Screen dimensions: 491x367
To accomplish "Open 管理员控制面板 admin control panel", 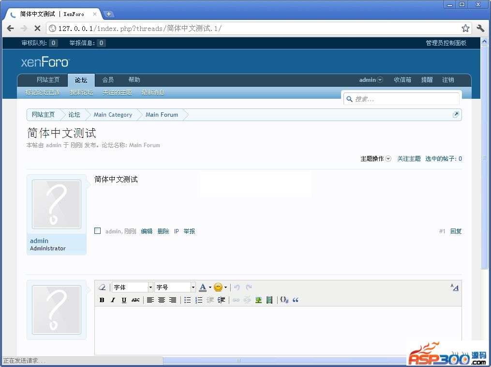I will 446,43.
